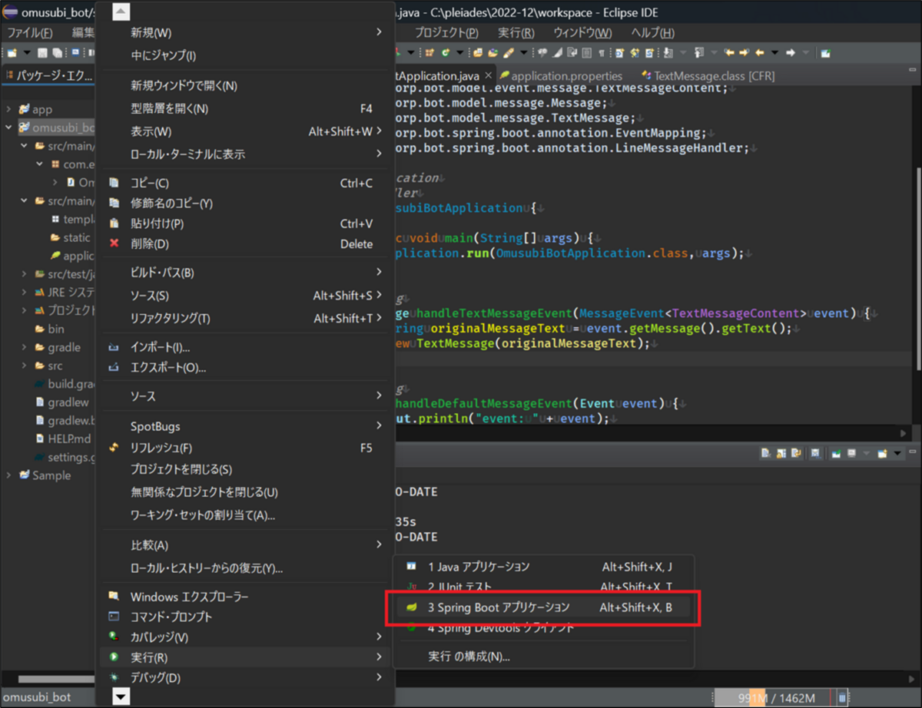922x708 pixels.
Task: Open the ウィンドウ(W) menu in menu bar
Action: (582, 32)
